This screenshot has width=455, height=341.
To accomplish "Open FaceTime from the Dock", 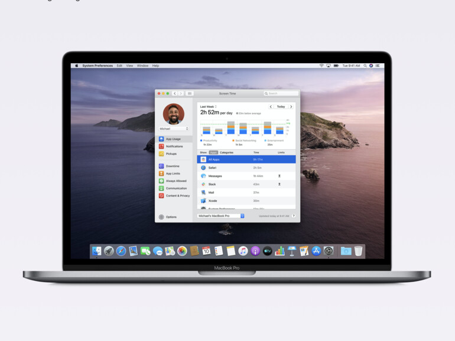I will click(x=145, y=251).
